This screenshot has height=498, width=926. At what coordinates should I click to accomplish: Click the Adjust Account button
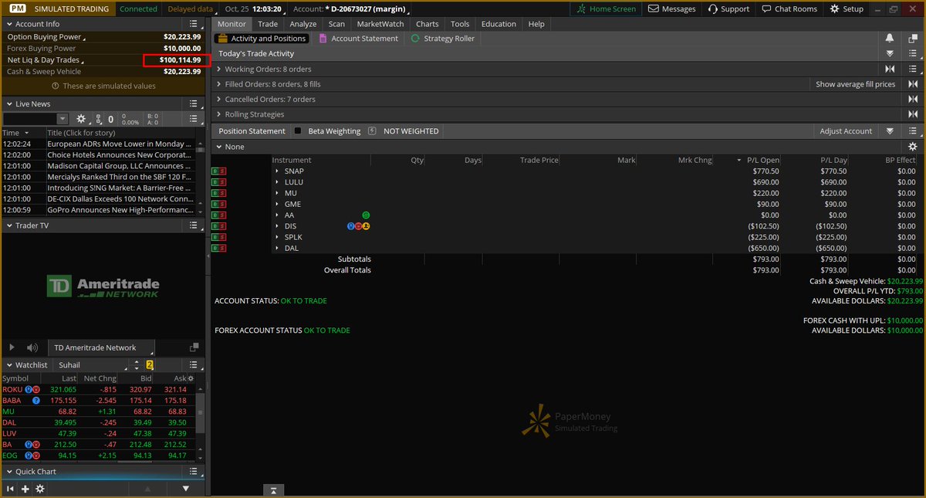(x=846, y=131)
